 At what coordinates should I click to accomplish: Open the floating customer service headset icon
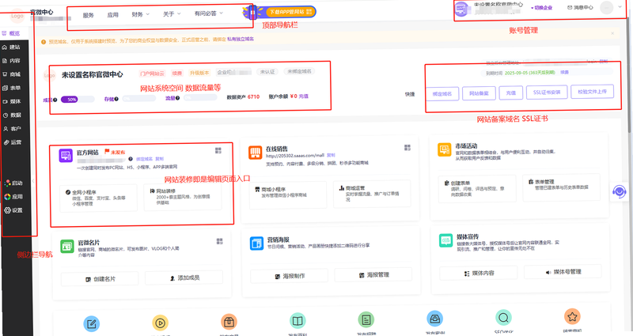coord(619,191)
